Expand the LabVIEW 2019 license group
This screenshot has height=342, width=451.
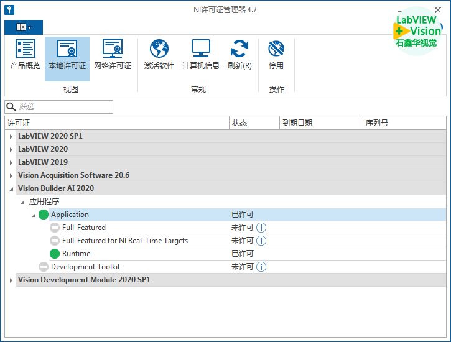(11, 162)
